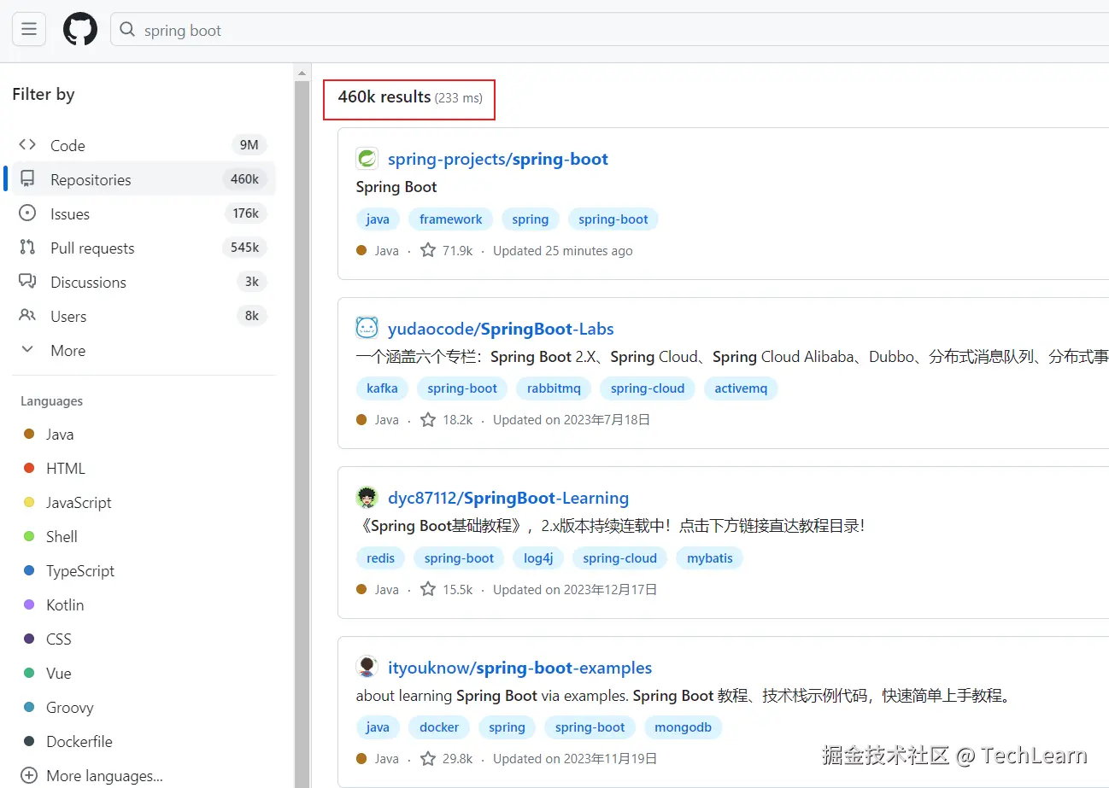Expand the More filters chevron
This screenshot has height=788, width=1109.
pos(27,350)
